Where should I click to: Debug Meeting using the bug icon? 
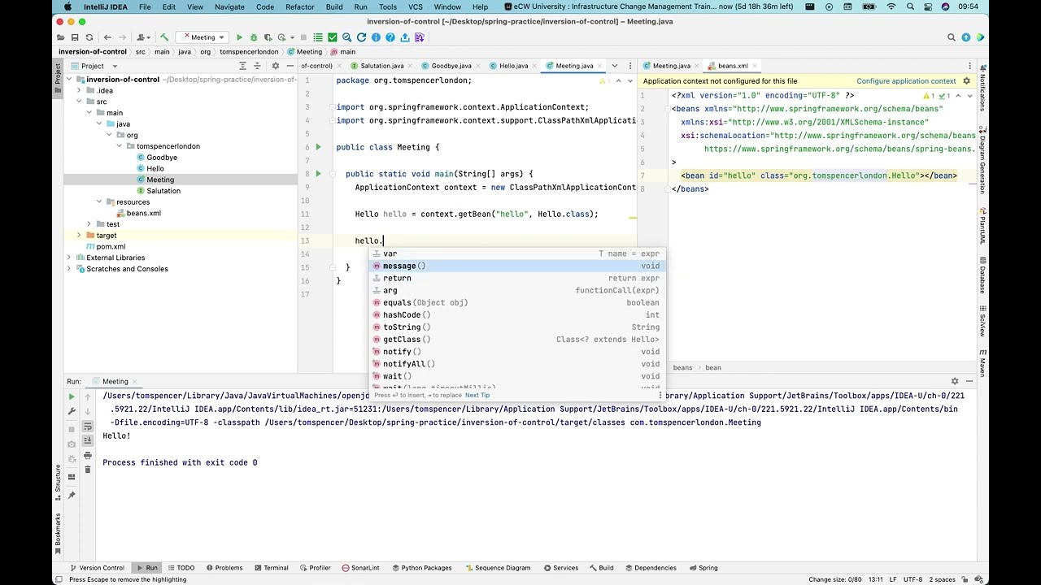click(x=254, y=37)
